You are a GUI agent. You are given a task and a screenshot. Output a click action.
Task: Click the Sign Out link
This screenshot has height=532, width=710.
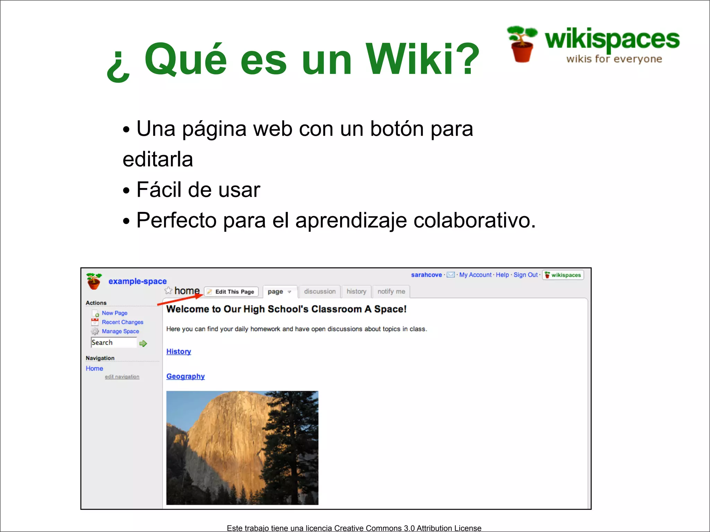(x=525, y=275)
